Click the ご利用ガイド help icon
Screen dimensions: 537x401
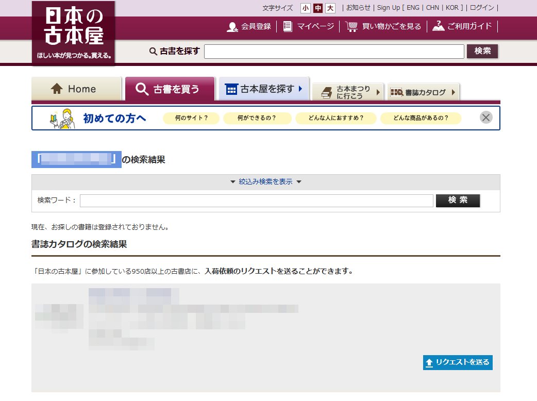[439, 26]
